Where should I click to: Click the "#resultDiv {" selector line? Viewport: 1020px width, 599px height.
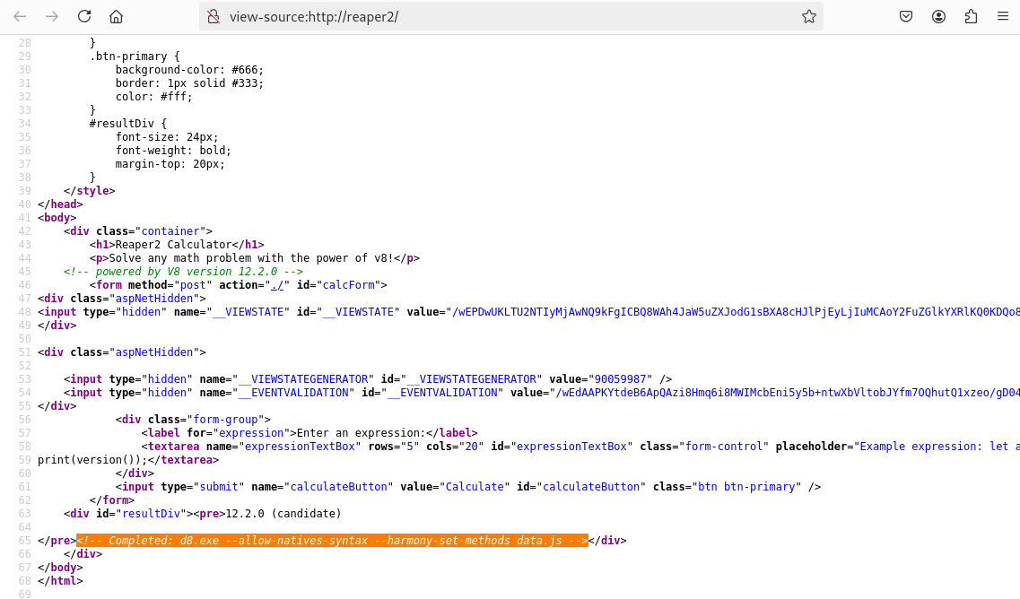(x=128, y=124)
